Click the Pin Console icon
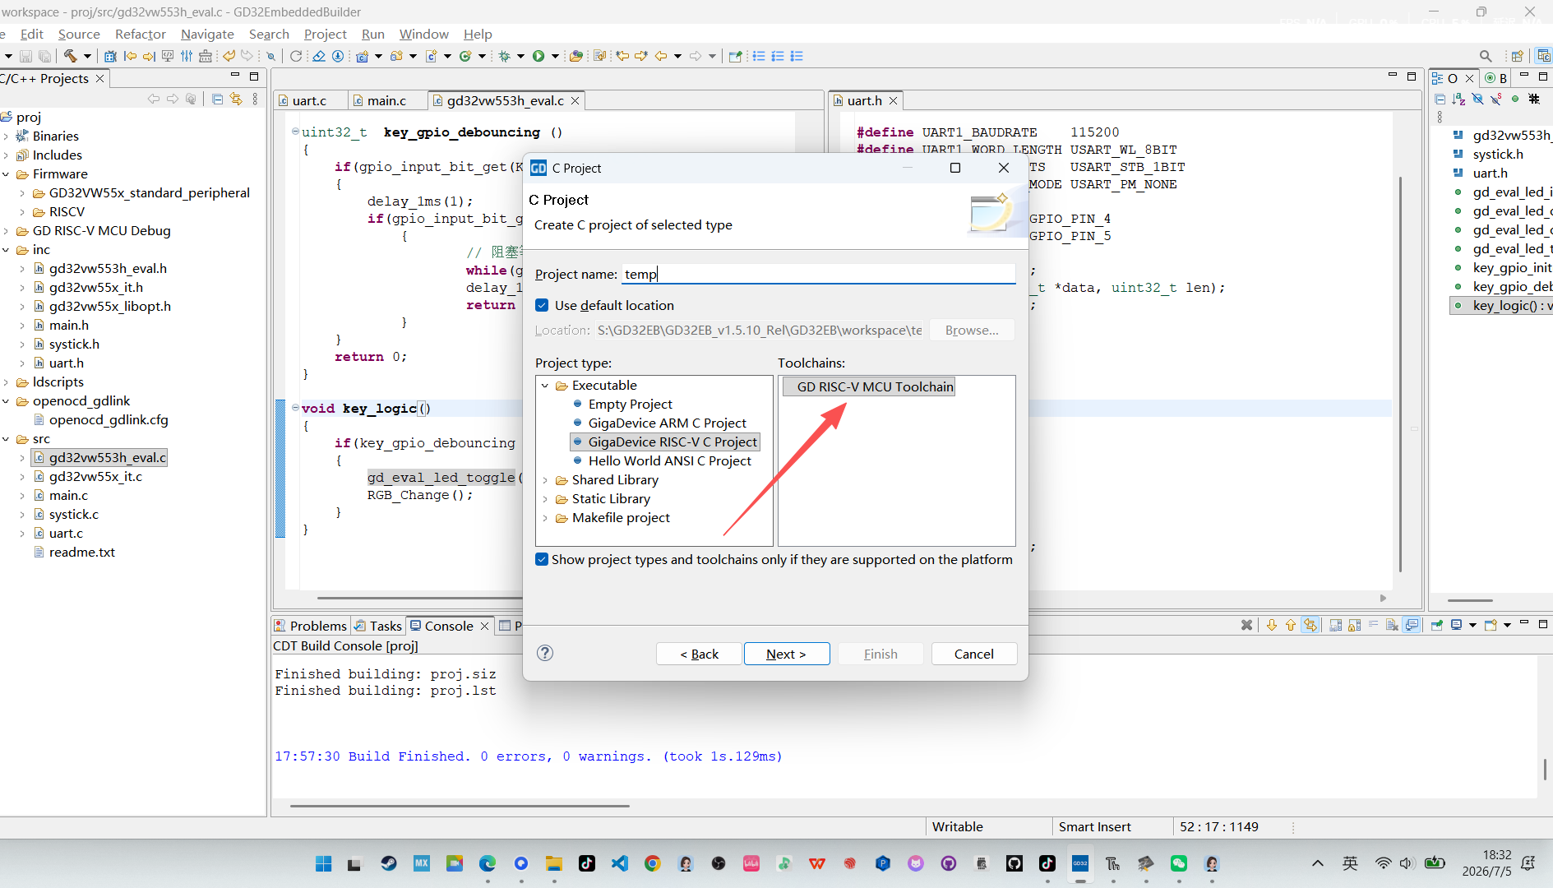This screenshot has height=888, width=1553. pos(1436,625)
